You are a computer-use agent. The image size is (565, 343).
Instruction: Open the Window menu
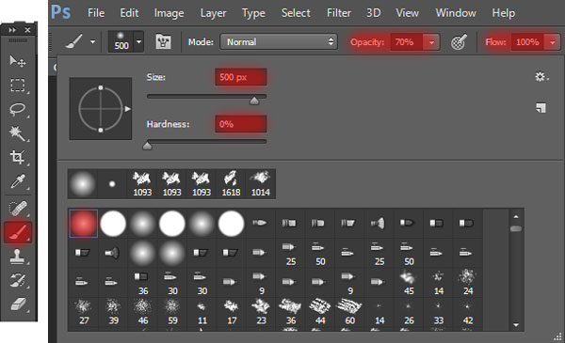(456, 13)
